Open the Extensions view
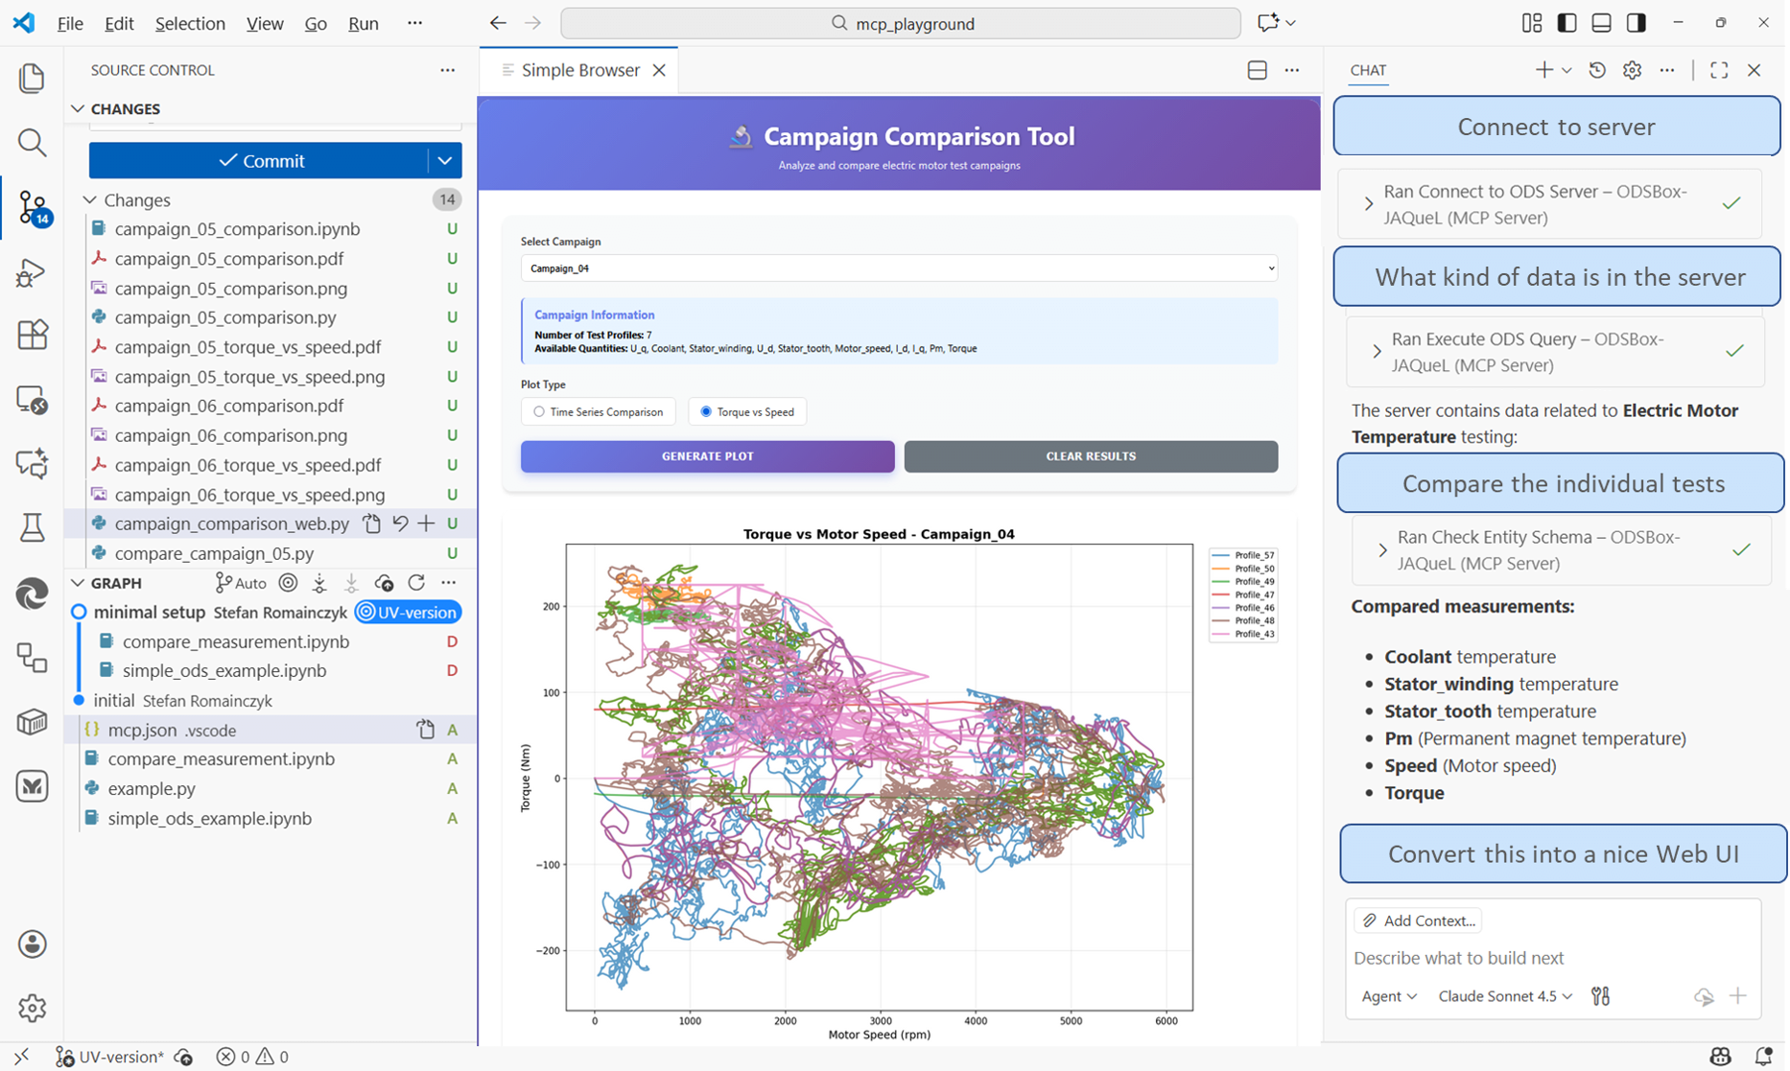Viewport: 1790px width, 1071px height. (x=32, y=336)
